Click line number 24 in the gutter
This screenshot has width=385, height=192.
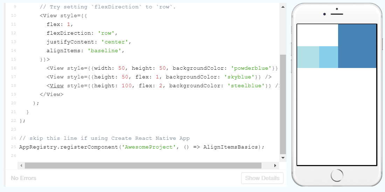14,138
